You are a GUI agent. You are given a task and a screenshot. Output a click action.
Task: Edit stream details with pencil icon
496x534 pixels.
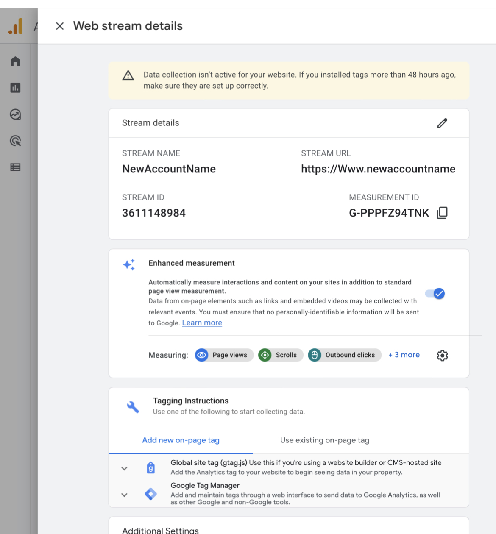coord(442,123)
